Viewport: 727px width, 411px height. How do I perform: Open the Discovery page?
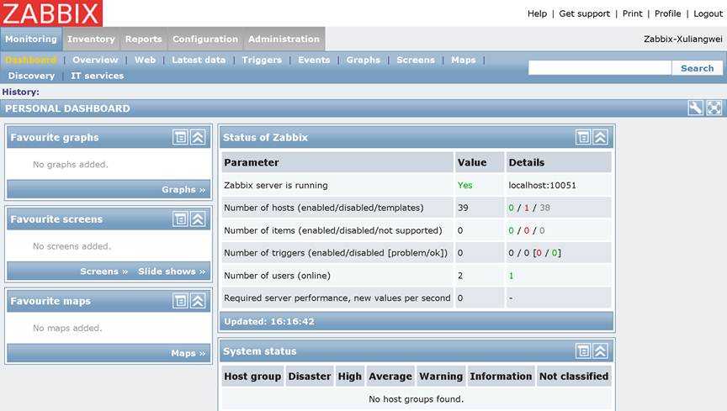coord(31,76)
